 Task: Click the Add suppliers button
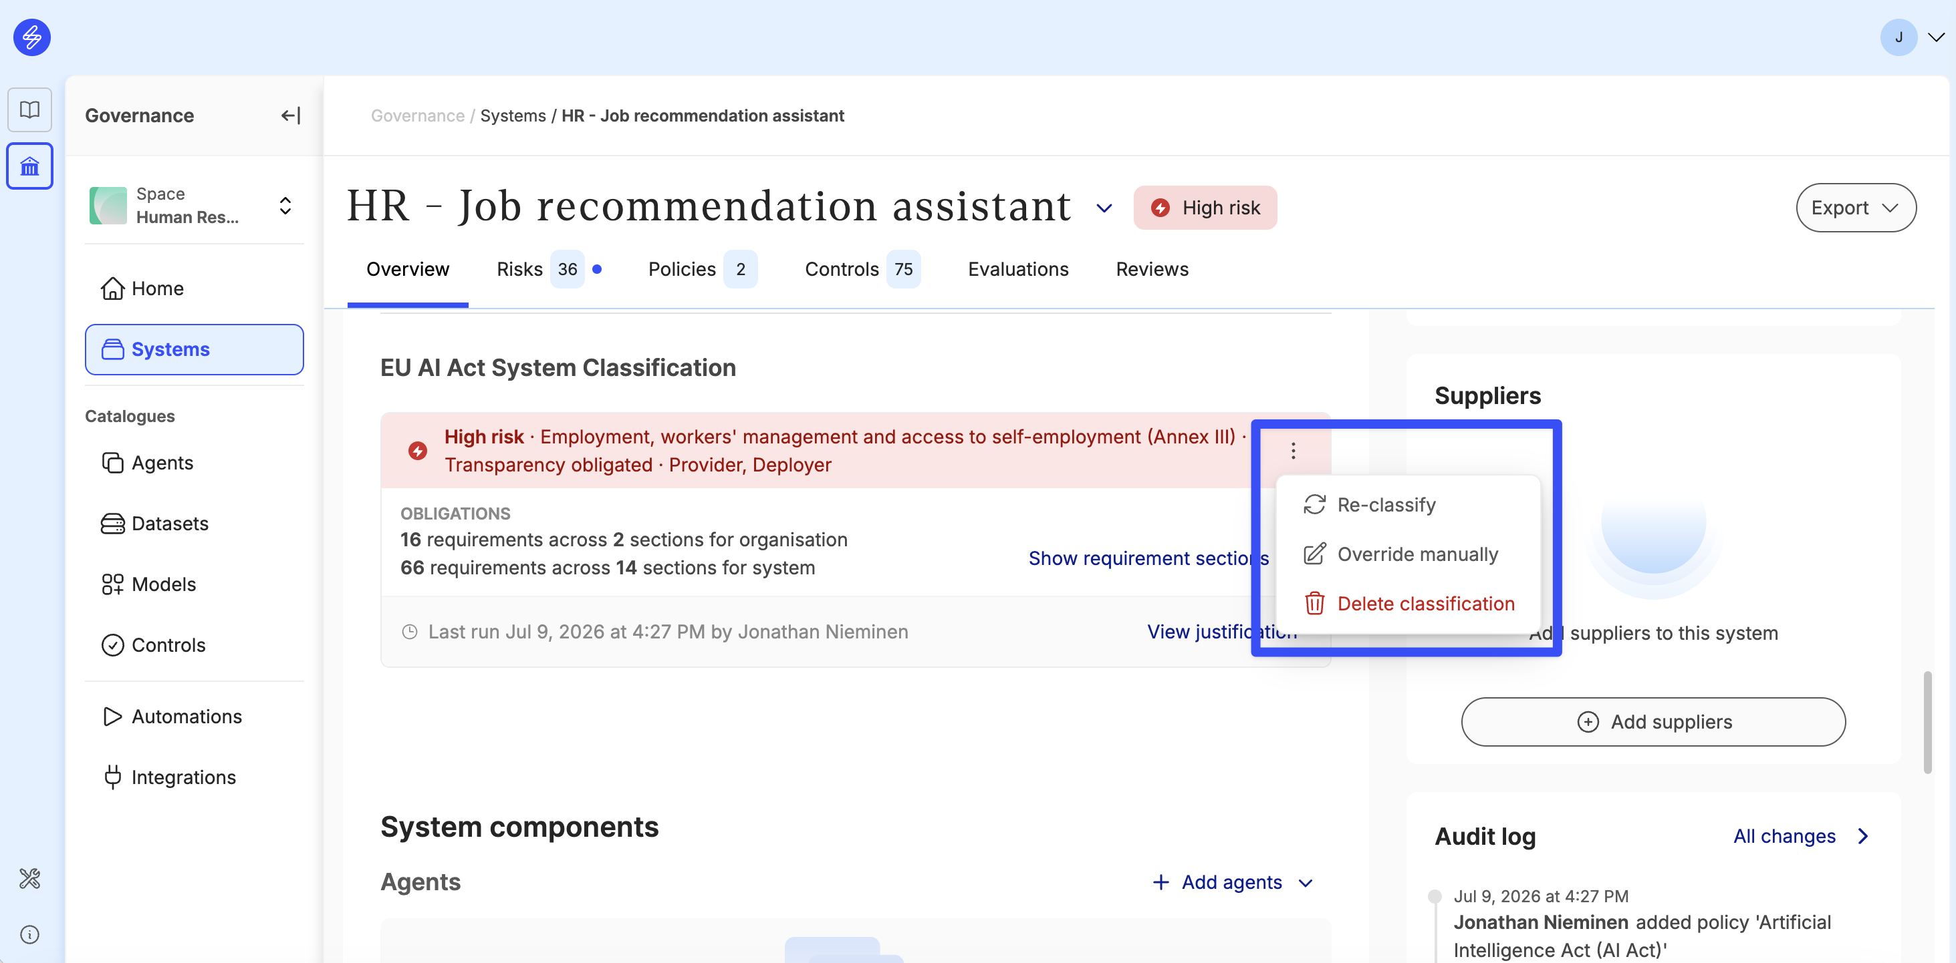pyautogui.click(x=1653, y=722)
